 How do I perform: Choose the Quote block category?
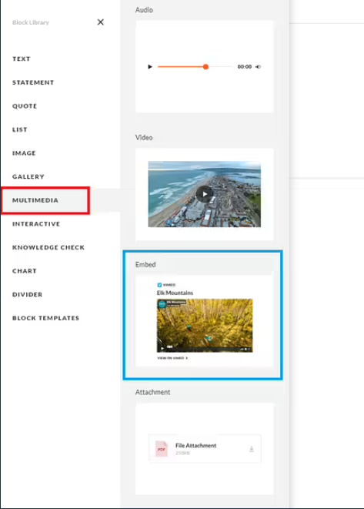pyautogui.click(x=25, y=106)
